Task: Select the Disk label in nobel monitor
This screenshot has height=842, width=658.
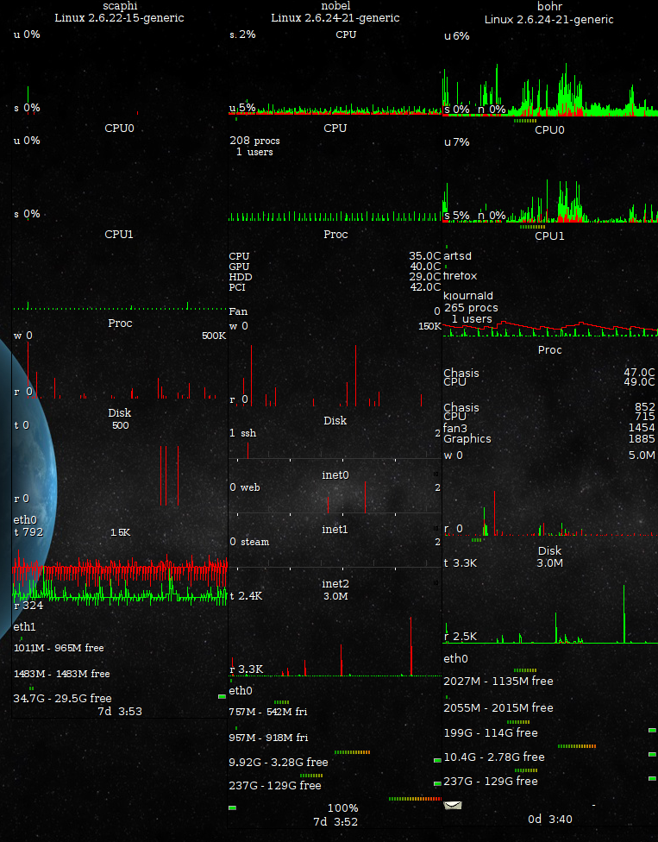Action: pyautogui.click(x=335, y=420)
